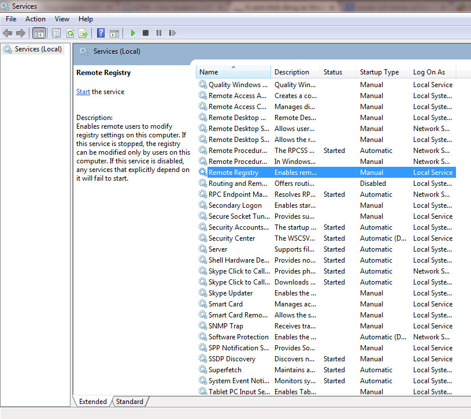
Task: Select Services (Local) in the console tree
Action: point(38,49)
